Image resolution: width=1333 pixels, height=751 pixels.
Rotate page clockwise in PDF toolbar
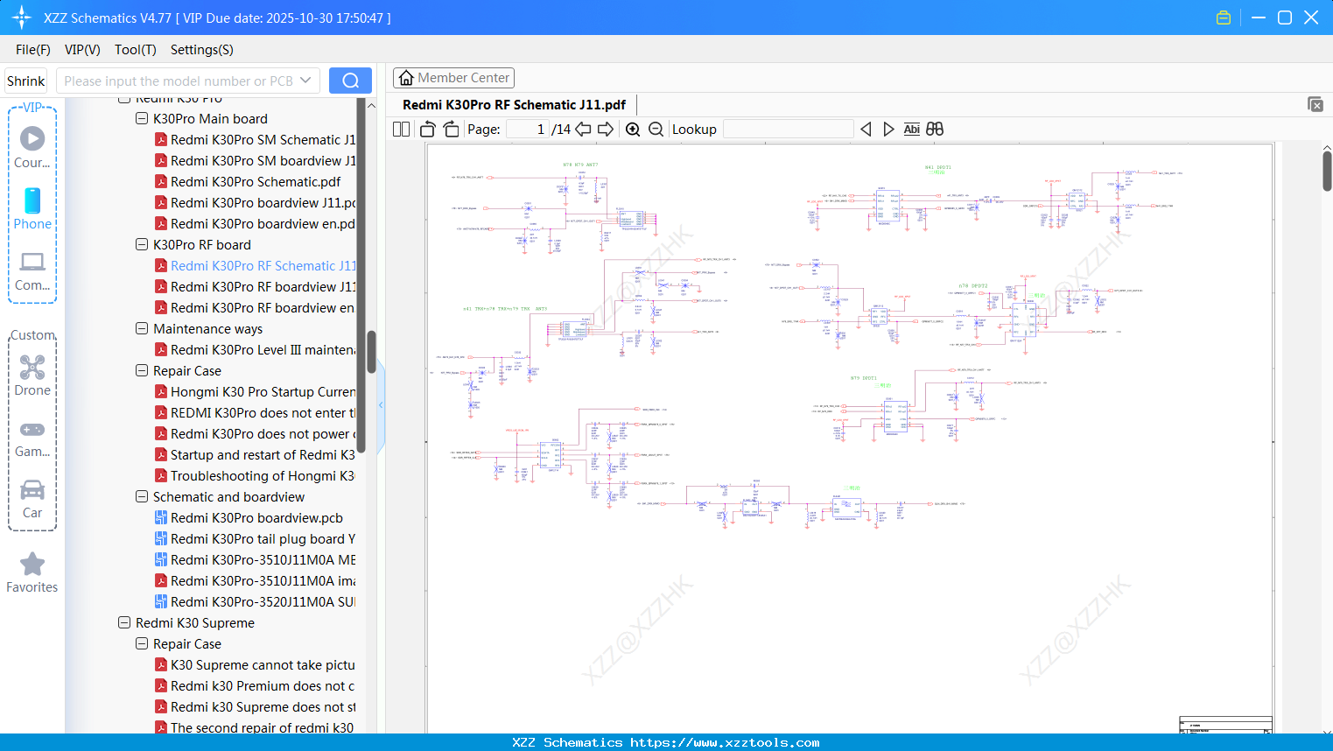(451, 130)
